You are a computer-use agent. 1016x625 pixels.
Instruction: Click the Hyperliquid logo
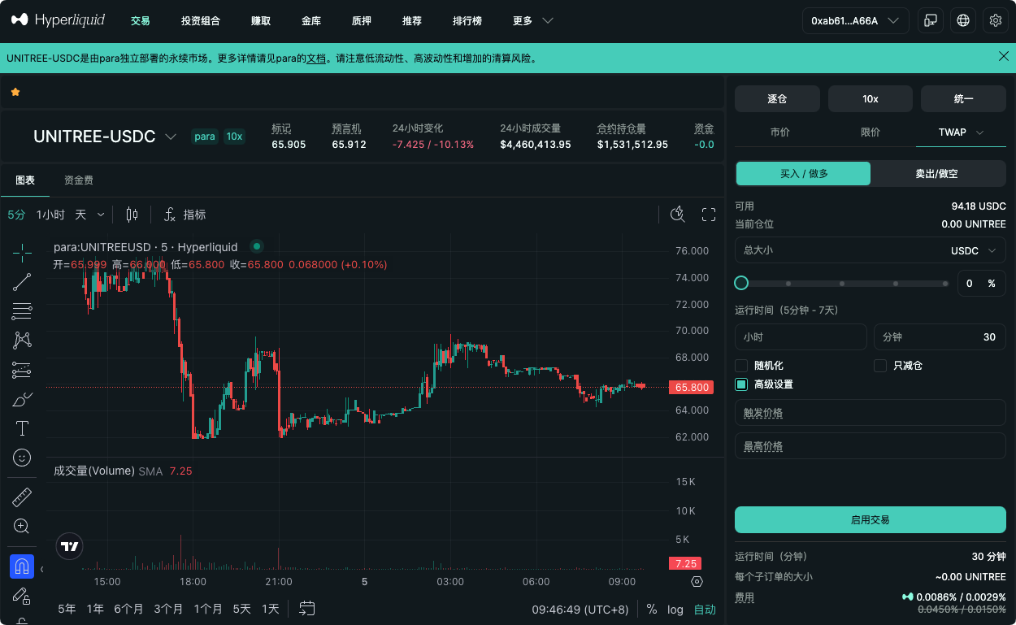58,20
